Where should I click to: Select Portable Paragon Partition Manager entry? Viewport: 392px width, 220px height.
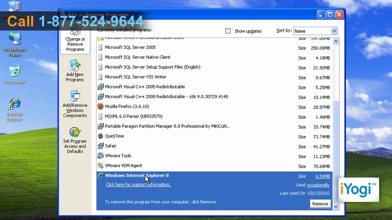(214, 127)
